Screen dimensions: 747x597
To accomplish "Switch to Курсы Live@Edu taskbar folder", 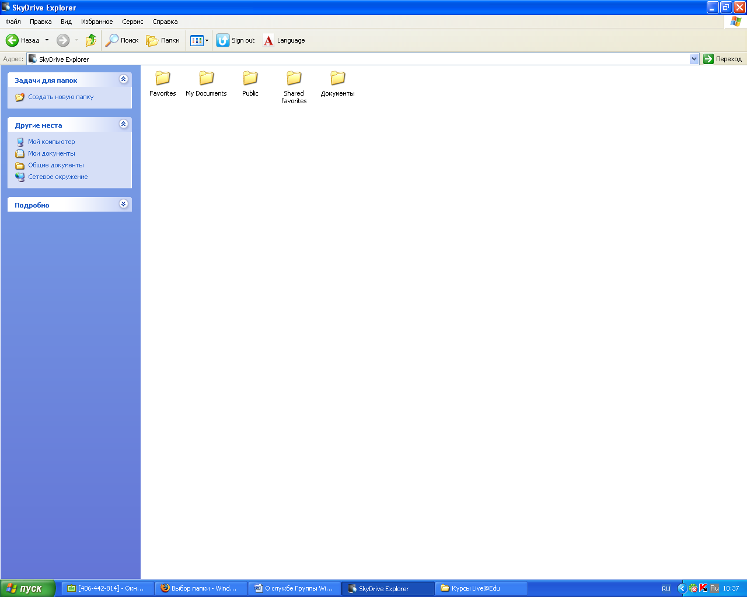I will 481,589.
